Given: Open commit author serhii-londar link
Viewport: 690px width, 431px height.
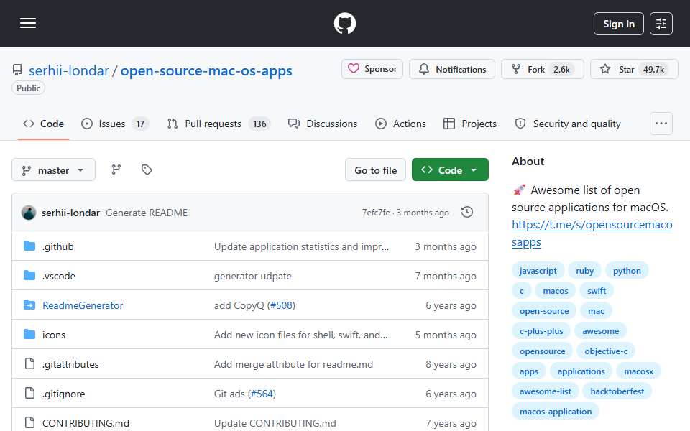Looking at the screenshot, I should tap(70, 213).
